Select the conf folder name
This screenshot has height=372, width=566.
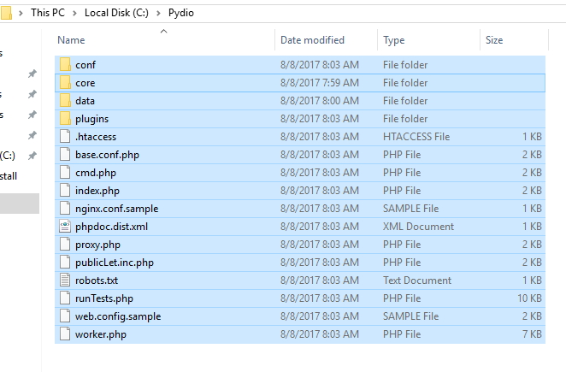(x=85, y=65)
